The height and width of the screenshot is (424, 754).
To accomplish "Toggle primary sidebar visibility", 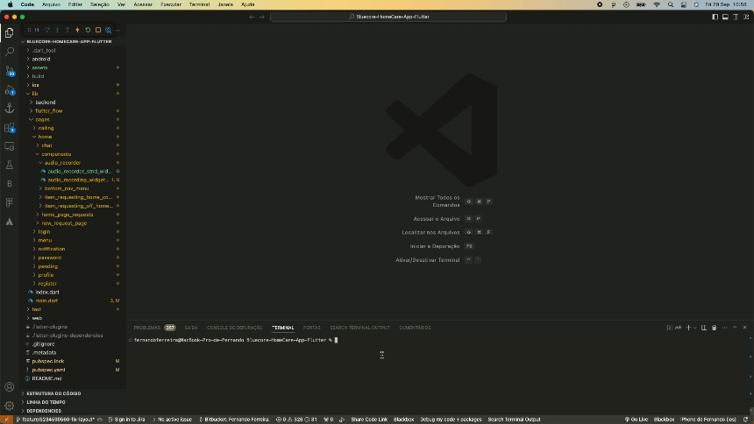I will [715, 17].
